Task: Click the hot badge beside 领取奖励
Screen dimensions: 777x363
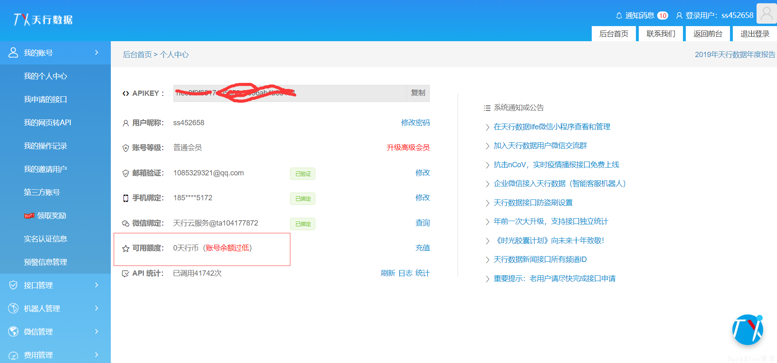Action: tap(29, 216)
